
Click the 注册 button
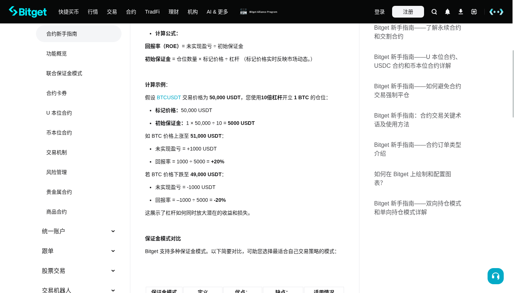pos(408,12)
